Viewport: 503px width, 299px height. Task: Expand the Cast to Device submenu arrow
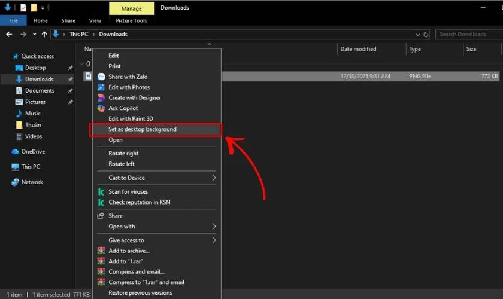tap(214, 178)
